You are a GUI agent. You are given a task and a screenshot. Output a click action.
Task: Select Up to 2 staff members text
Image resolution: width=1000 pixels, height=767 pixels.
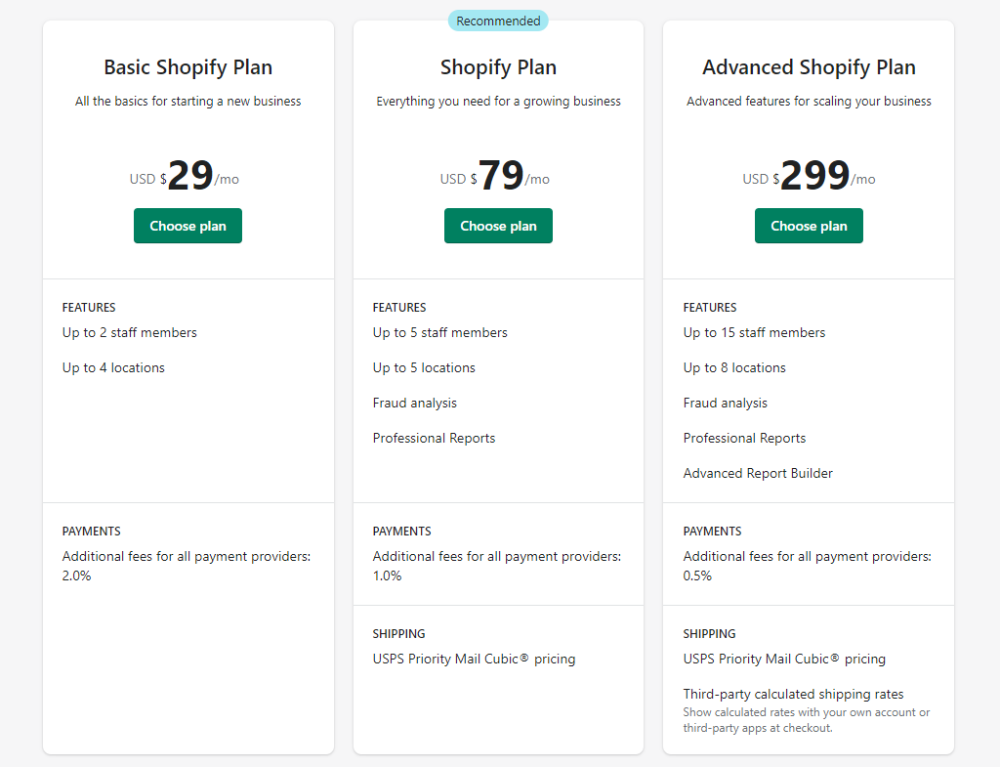click(x=129, y=332)
